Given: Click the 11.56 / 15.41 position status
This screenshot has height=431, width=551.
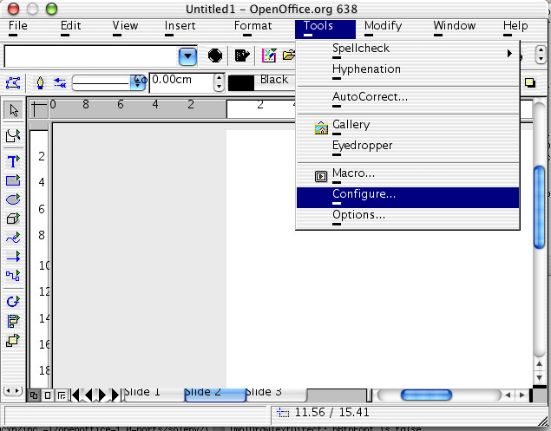Looking at the screenshot, I should click(332, 413).
